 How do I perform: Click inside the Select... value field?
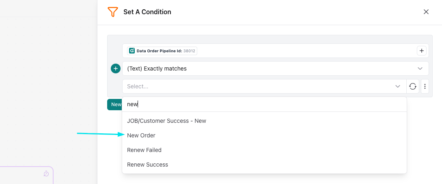coord(256,86)
